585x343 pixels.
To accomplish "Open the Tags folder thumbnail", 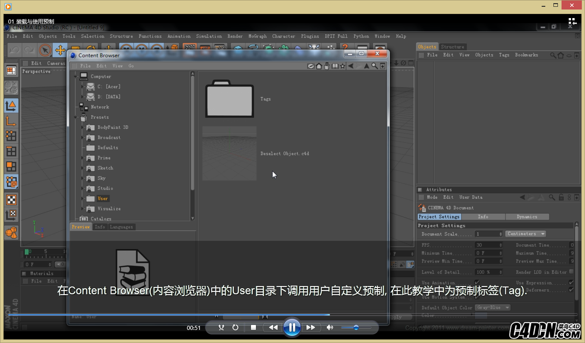I will pos(229,99).
